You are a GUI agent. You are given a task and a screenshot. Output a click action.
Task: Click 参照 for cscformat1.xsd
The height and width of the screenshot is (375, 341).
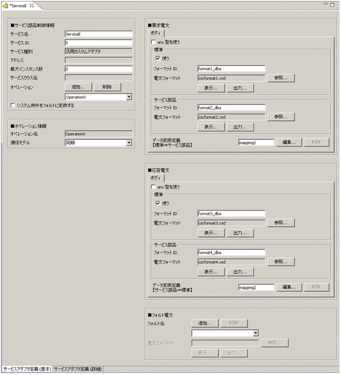281,78
